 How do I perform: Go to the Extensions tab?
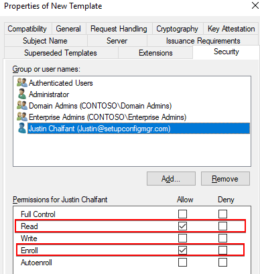(155, 53)
